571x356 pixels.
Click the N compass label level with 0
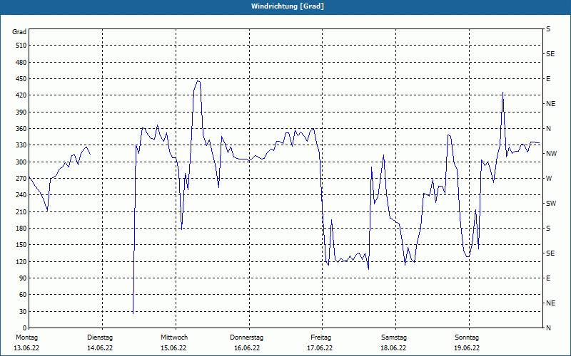coord(548,328)
